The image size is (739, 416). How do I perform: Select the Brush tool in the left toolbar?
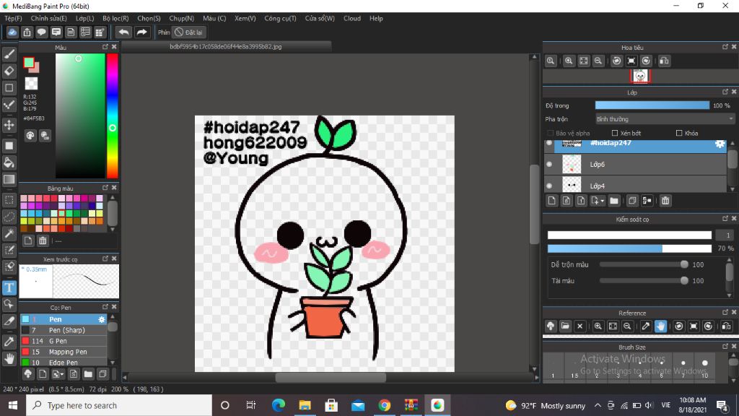(x=9, y=53)
